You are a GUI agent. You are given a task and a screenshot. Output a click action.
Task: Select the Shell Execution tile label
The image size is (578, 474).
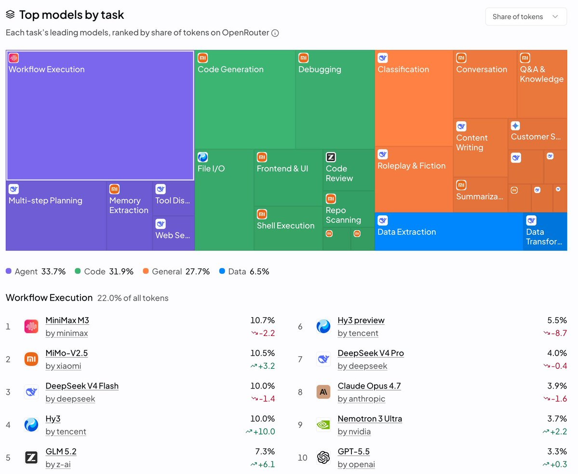click(x=285, y=225)
